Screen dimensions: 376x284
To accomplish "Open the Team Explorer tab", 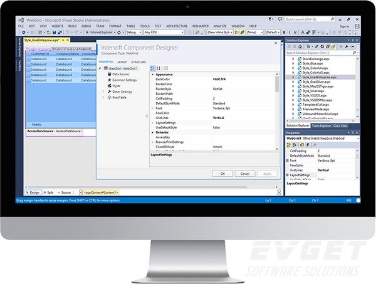I will pos(321,125).
